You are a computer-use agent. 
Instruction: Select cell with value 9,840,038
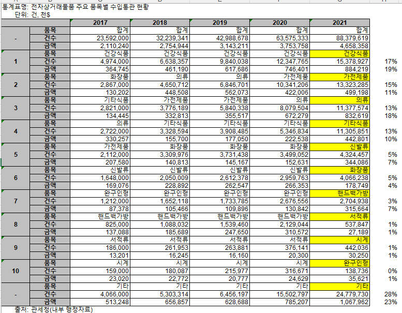(x=220, y=62)
